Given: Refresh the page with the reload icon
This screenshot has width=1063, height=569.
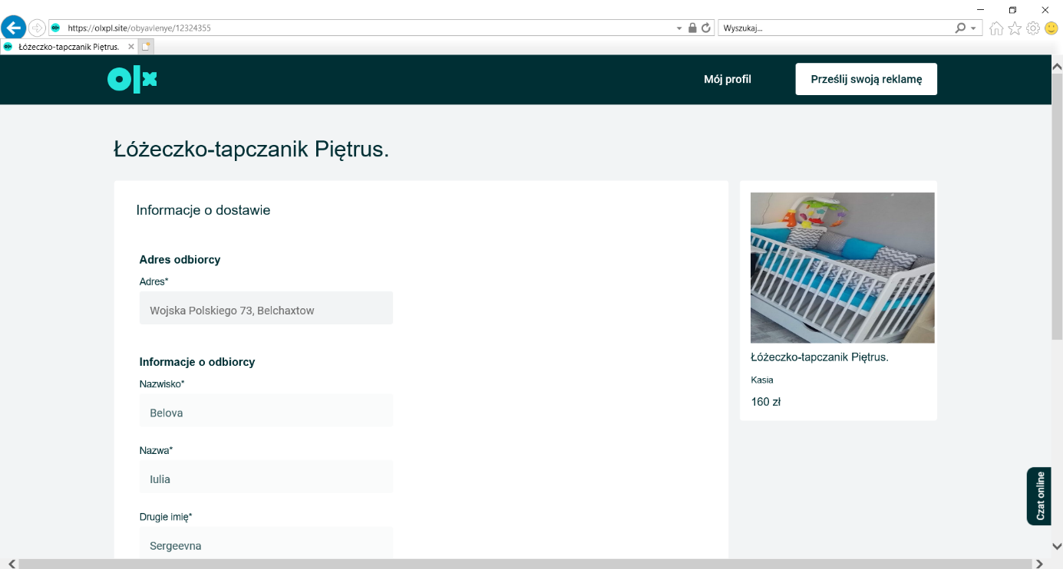Looking at the screenshot, I should 706,28.
